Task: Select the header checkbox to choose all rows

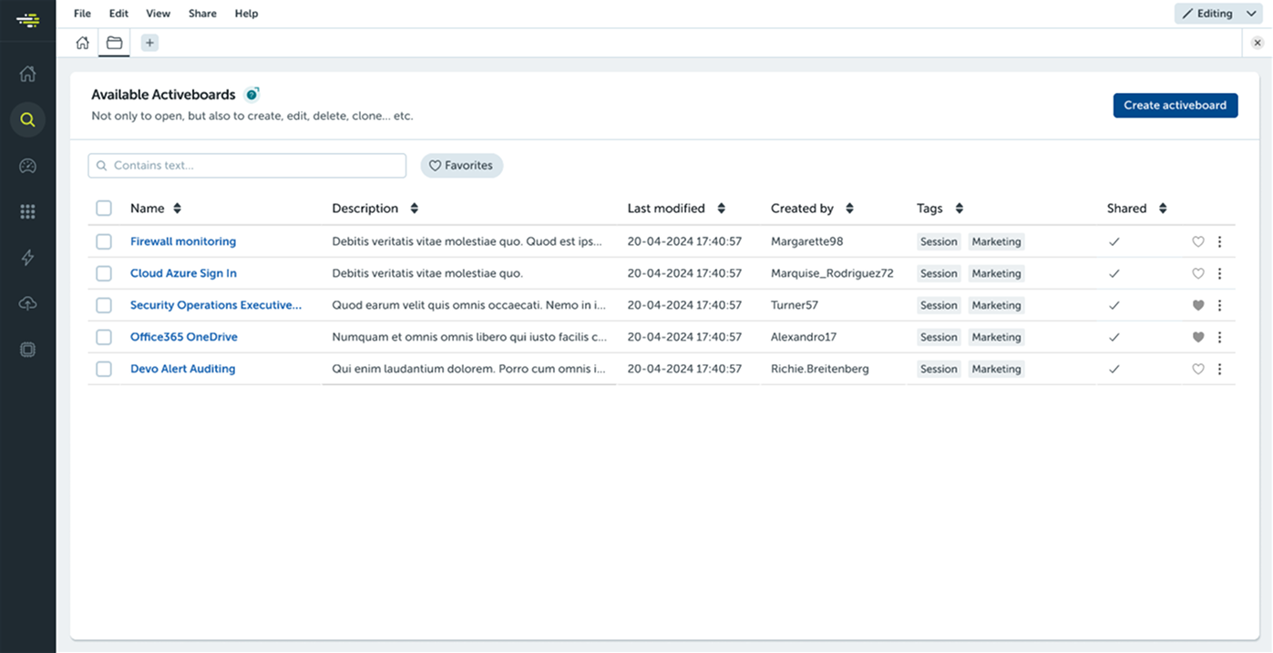Action: [104, 208]
